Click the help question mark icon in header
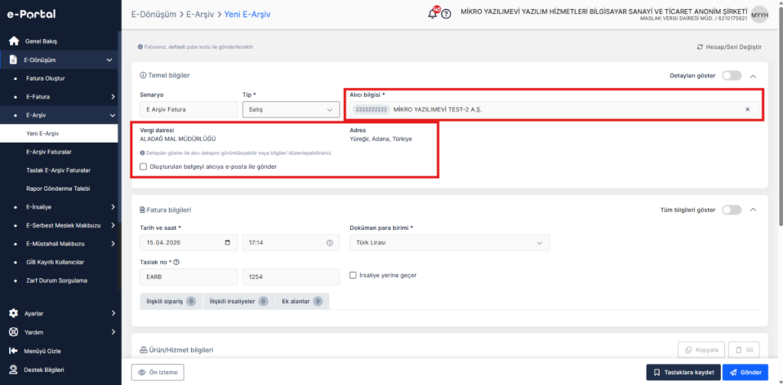The height and width of the screenshot is (385, 783). pos(446,15)
